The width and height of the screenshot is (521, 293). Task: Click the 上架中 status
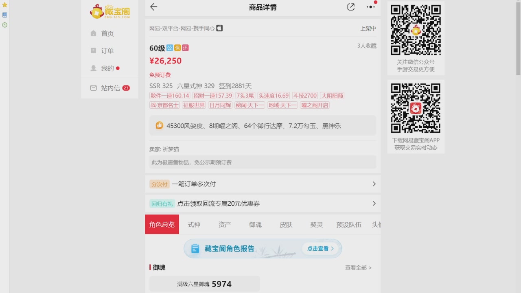[x=368, y=28]
